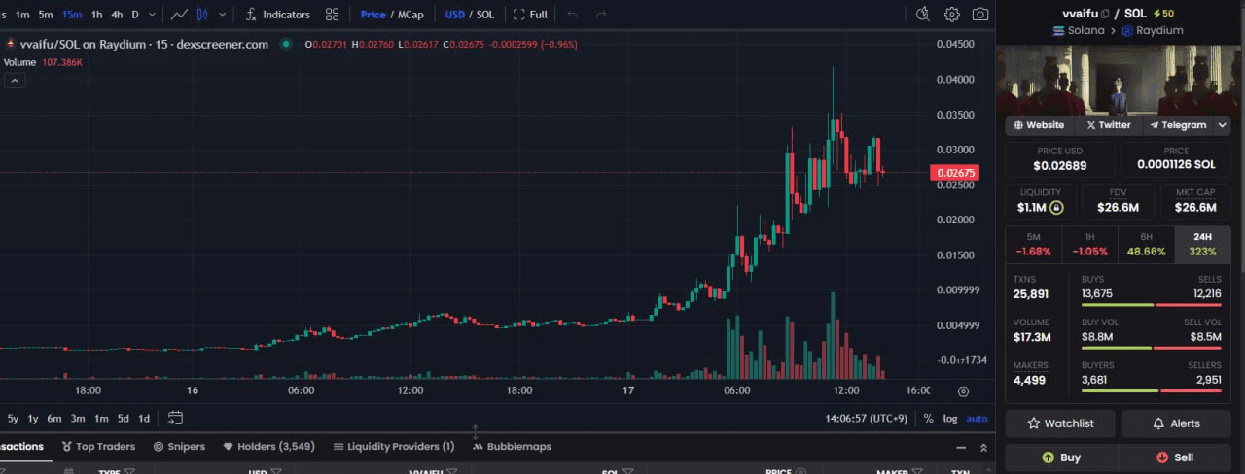Select the 1H price change period
Viewport: 1245px width, 474px height.
pos(1089,245)
